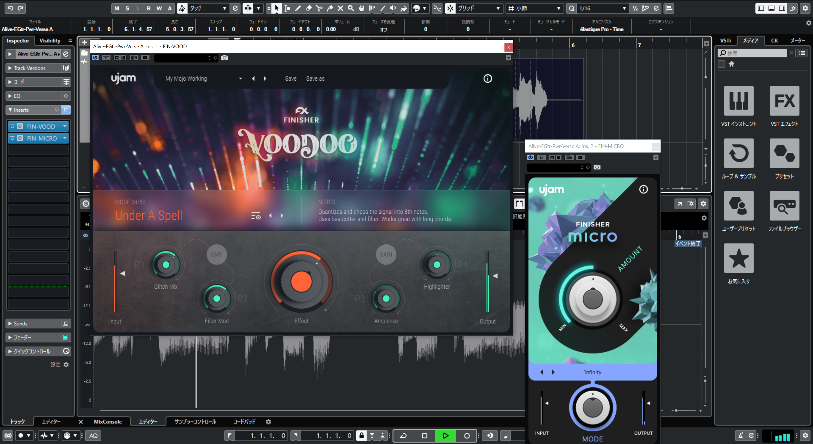
Task: Click the AMOUNT knob in Finisher Micro
Action: point(593,299)
